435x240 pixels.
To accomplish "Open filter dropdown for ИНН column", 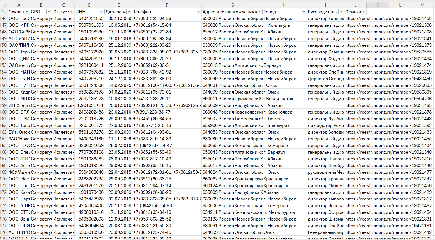I will (x=101, y=12).
